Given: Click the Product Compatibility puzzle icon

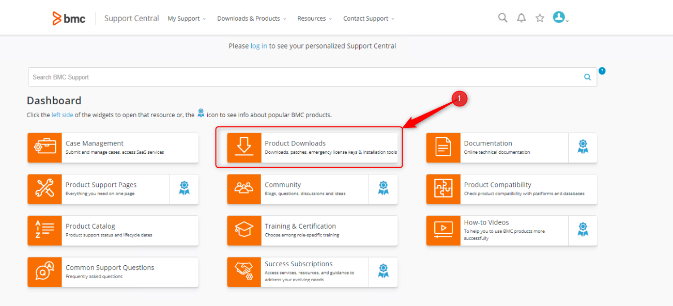Looking at the screenshot, I should (x=443, y=189).
